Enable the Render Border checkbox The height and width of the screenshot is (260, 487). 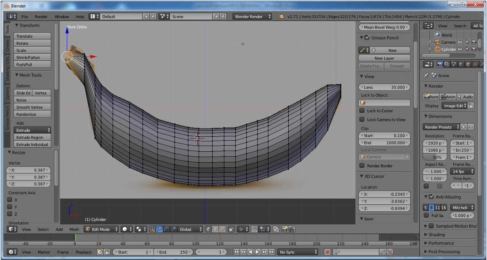pos(362,166)
